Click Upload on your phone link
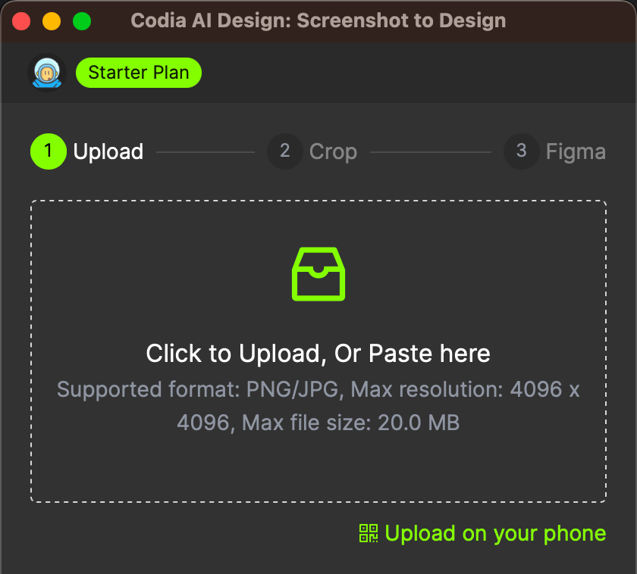 coord(497,533)
